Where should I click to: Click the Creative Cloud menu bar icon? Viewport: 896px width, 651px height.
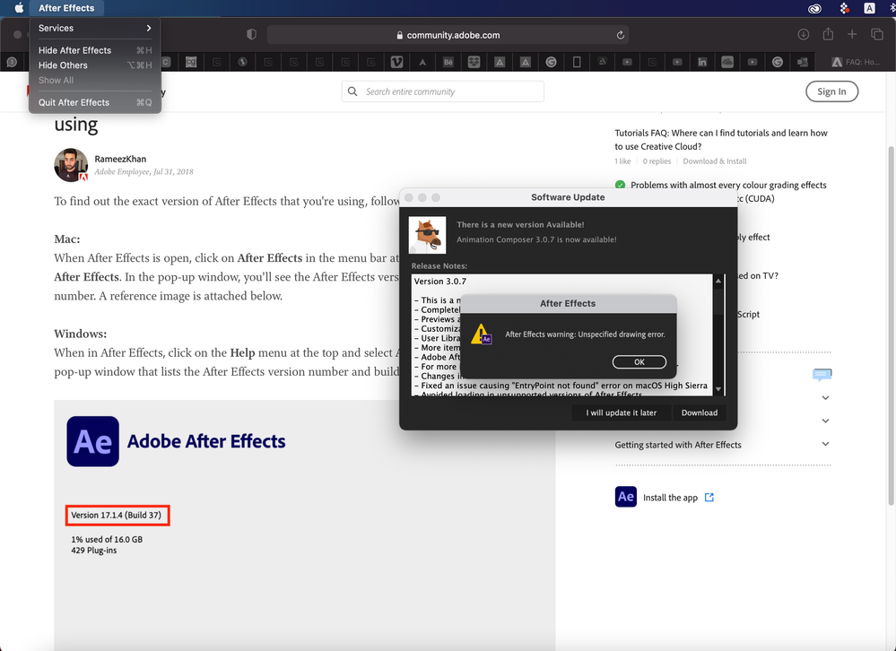click(x=815, y=8)
